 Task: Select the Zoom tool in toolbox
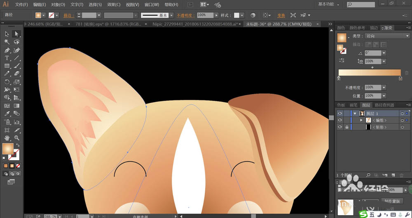[16, 137]
